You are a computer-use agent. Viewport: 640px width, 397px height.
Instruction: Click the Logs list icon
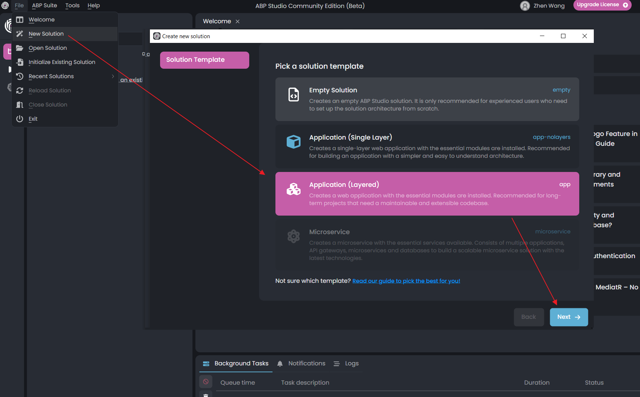point(337,364)
